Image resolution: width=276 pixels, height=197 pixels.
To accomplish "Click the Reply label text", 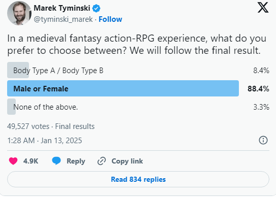I will (x=76, y=161).
